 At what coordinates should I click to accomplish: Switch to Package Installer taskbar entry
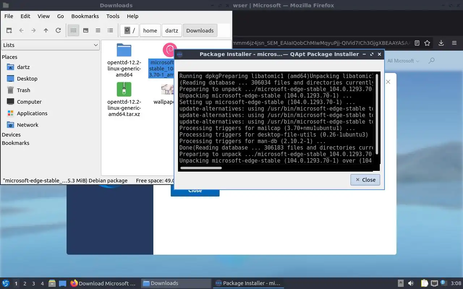point(249,284)
